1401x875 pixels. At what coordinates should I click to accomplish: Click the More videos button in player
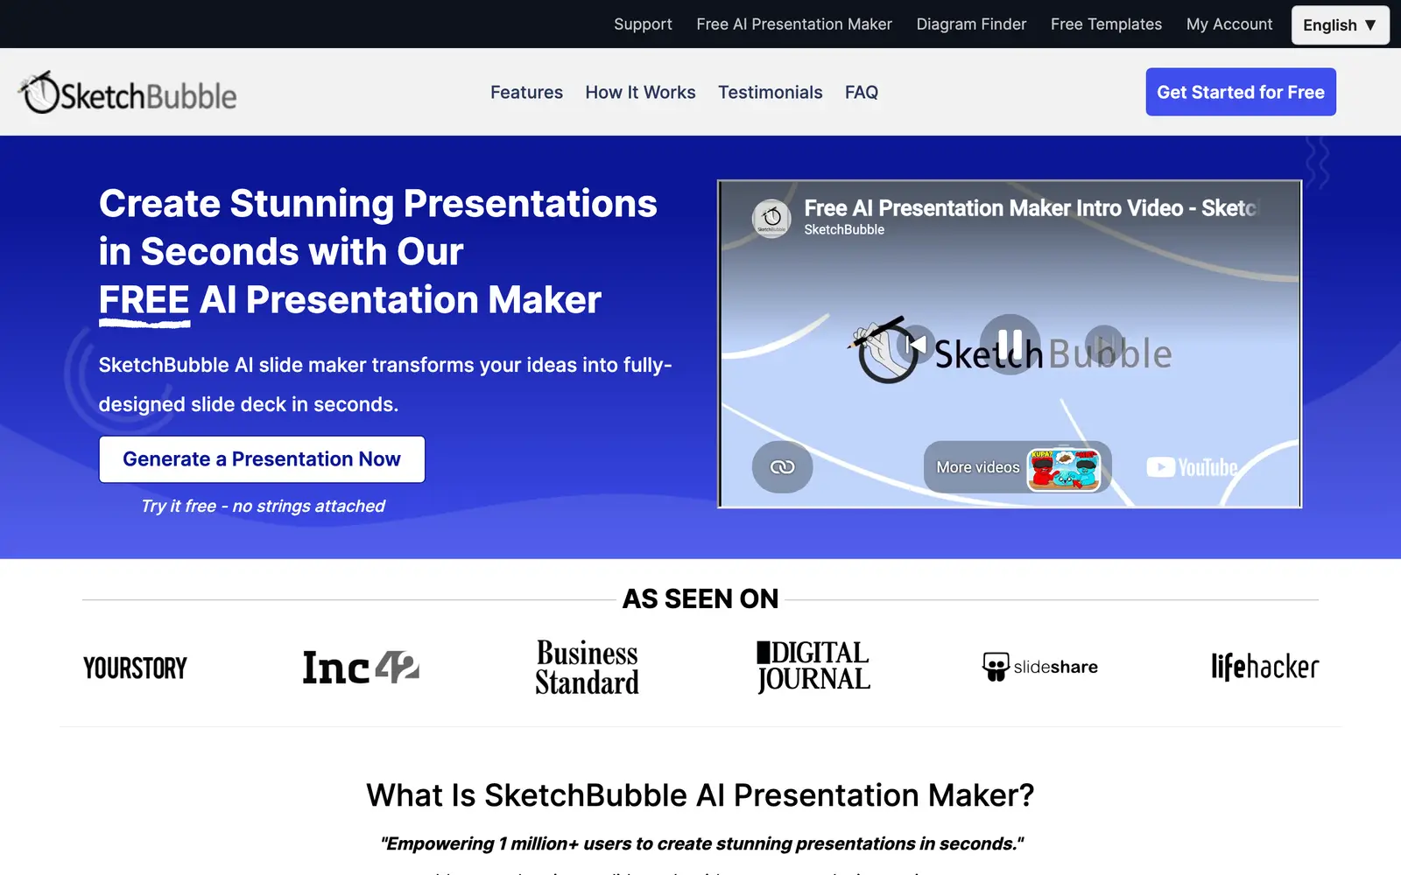(1017, 467)
